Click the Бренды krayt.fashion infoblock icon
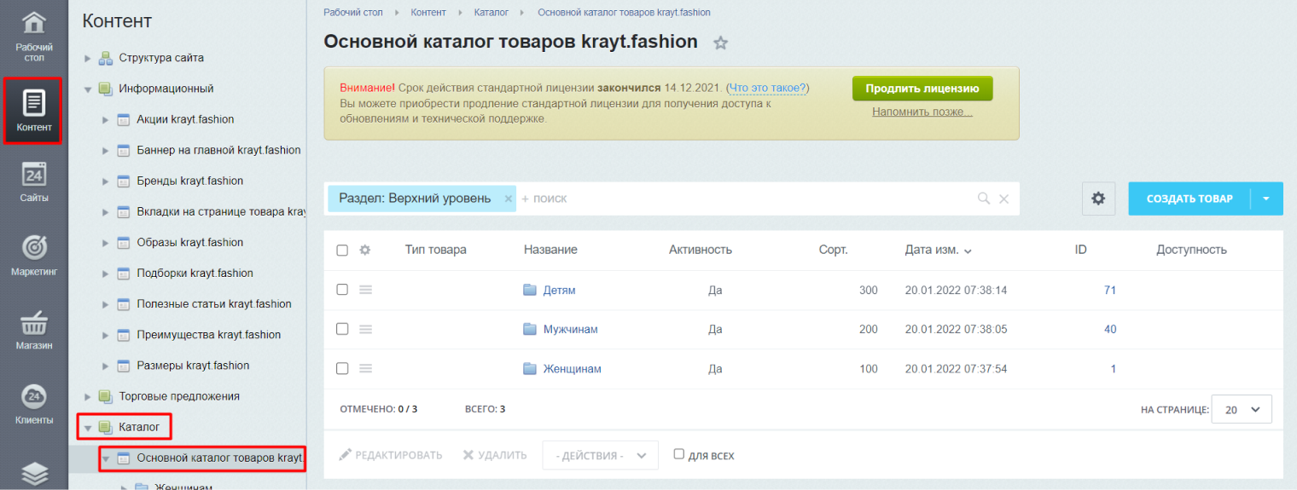 123,181
